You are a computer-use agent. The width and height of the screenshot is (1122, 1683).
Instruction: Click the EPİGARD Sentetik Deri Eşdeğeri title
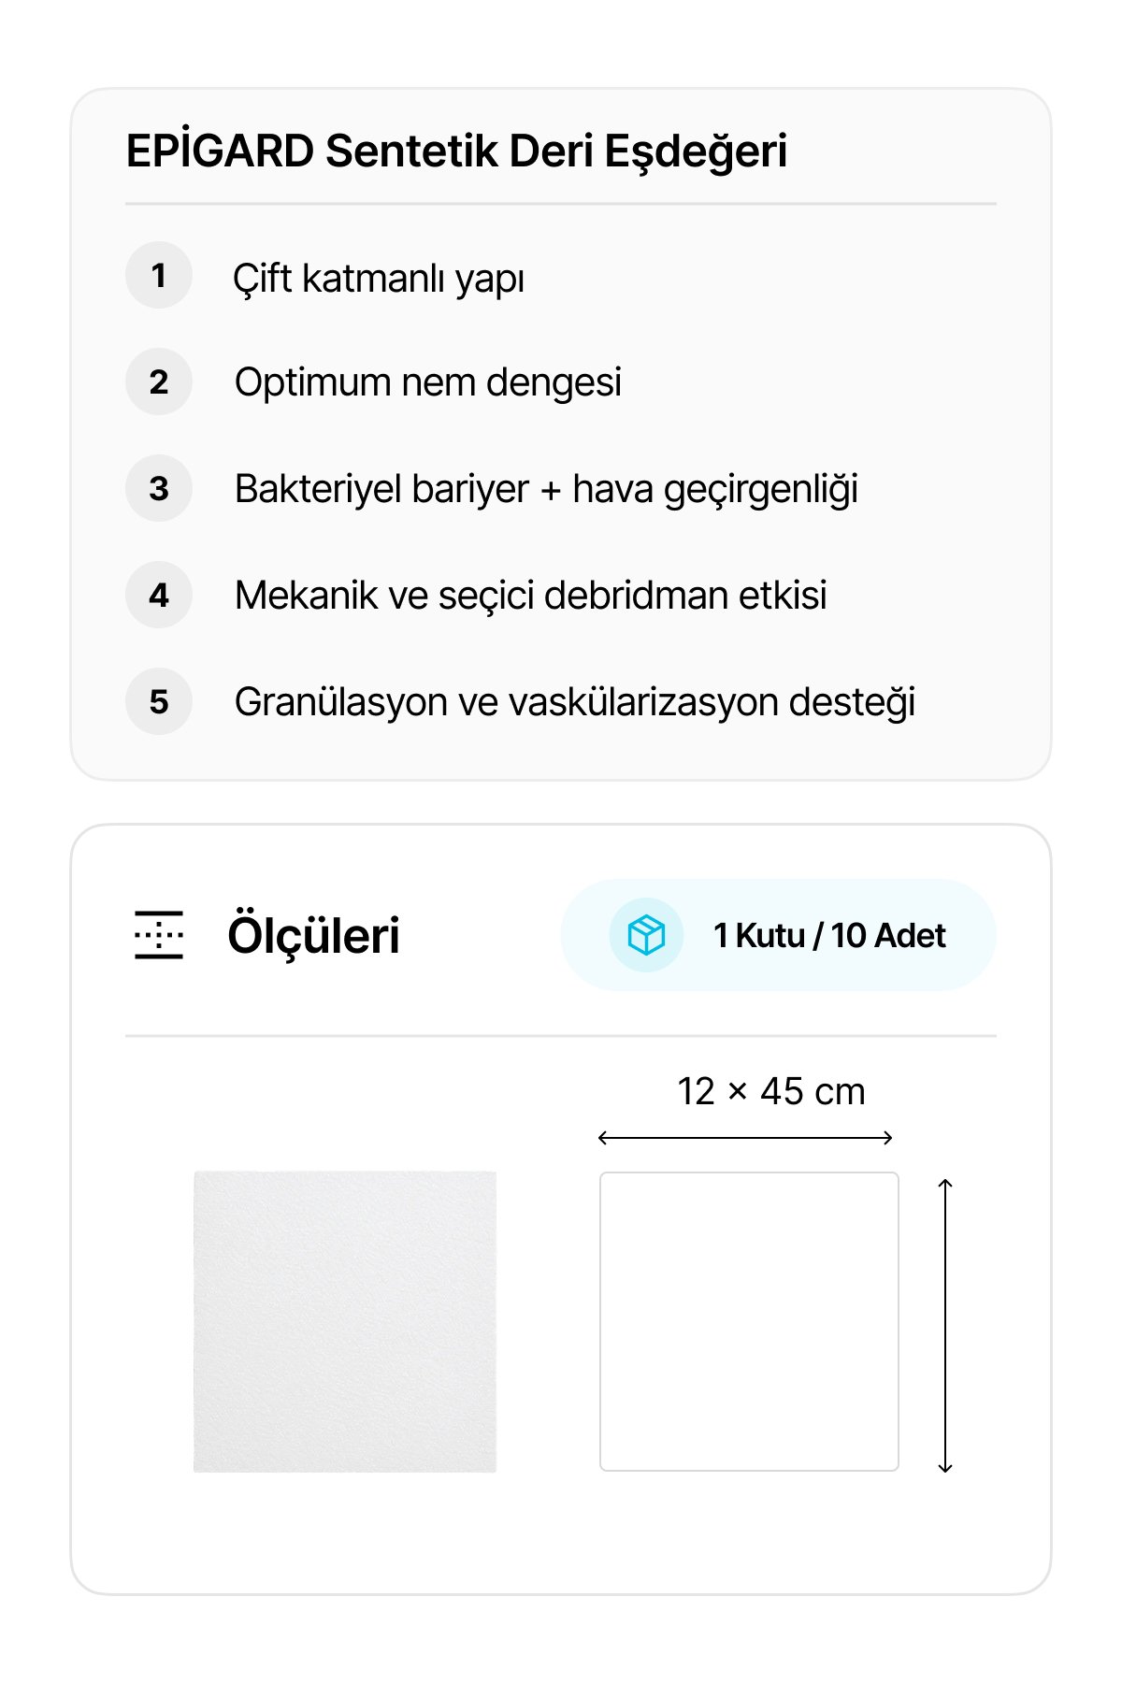click(x=456, y=151)
